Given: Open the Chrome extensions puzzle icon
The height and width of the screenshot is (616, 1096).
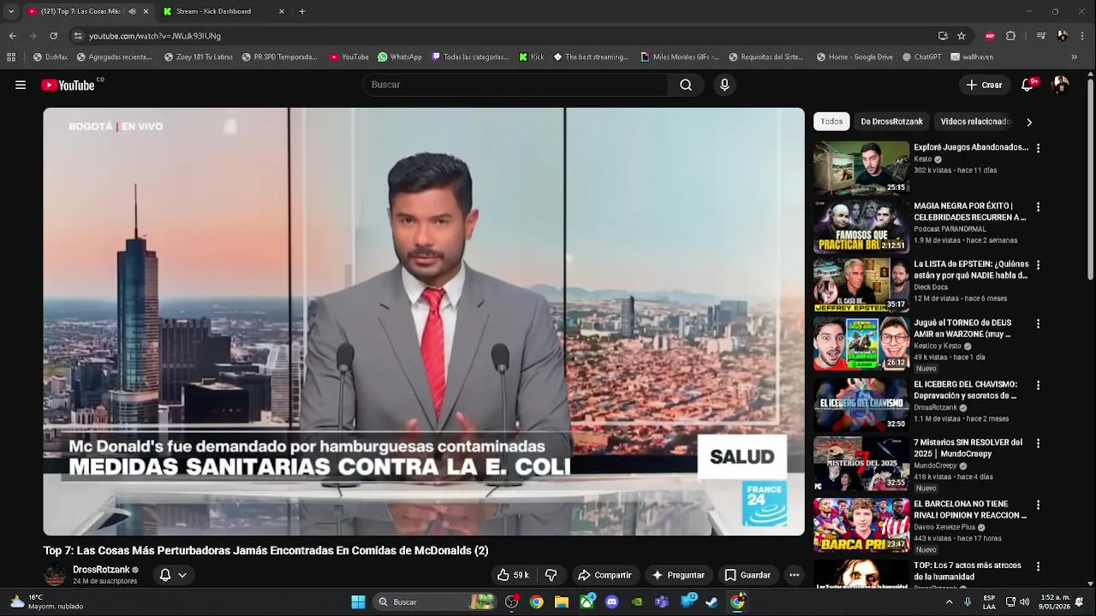Looking at the screenshot, I should coord(1010,36).
